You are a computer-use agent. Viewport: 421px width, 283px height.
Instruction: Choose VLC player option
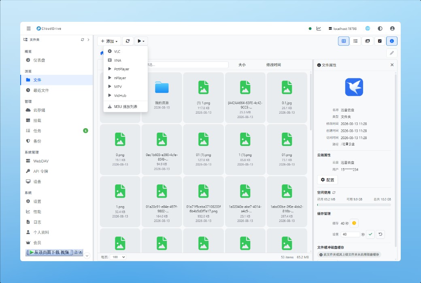125,51
